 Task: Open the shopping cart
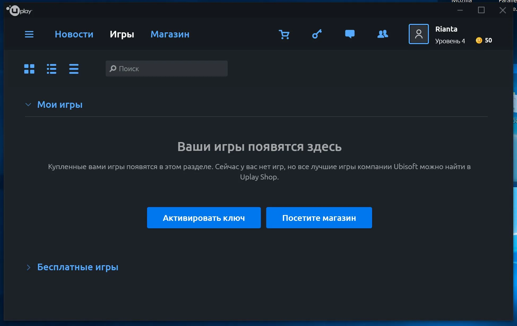(x=284, y=34)
